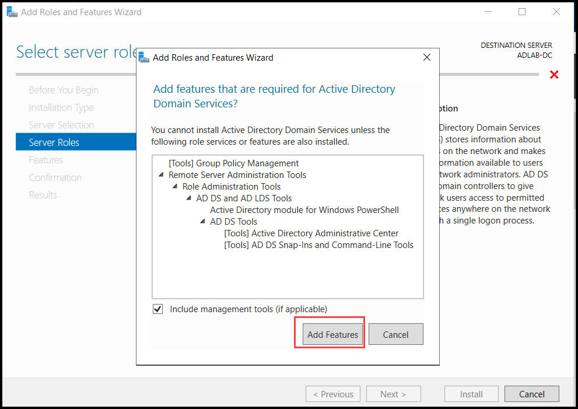Go to the Confirmation step
This screenshot has height=409, width=578.
(x=55, y=177)
